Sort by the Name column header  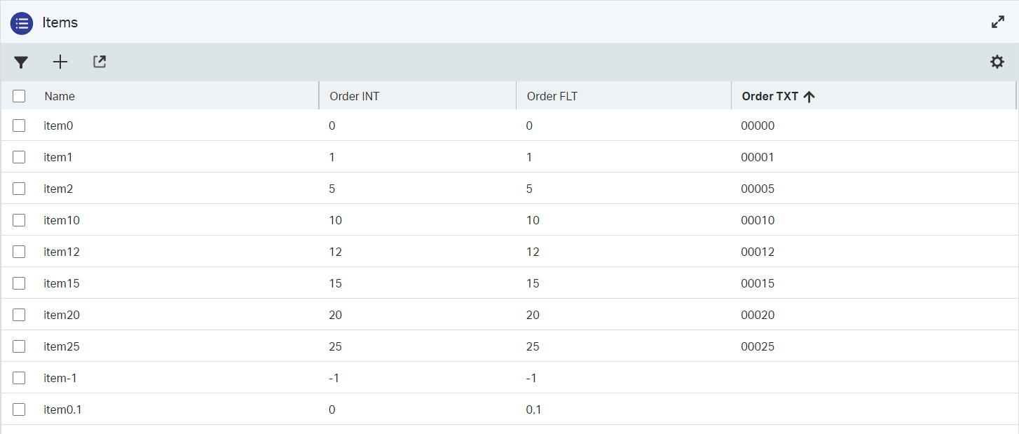[x=60, y=96]
